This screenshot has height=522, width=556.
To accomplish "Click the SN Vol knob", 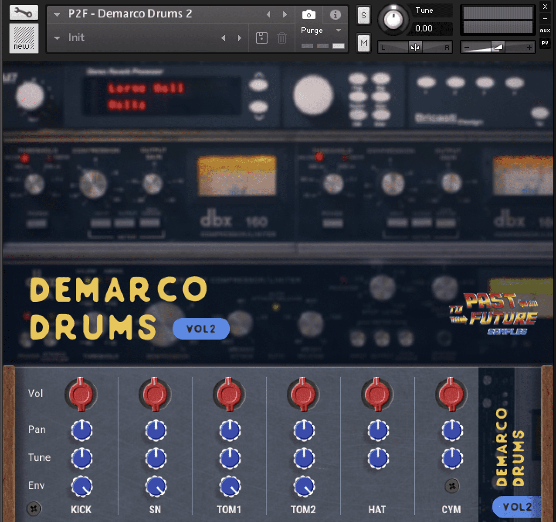I will 155,394.
